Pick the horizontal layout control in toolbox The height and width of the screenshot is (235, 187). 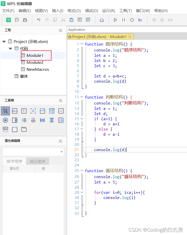[24, 120]
